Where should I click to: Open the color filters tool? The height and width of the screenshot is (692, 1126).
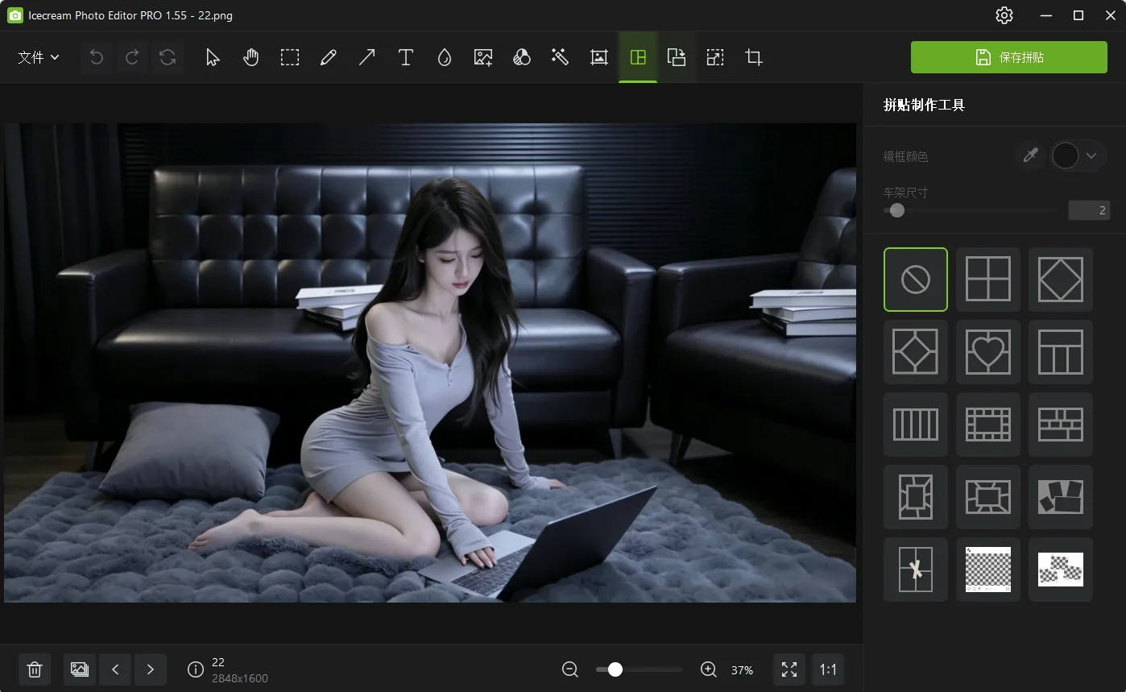pos(521,57)
